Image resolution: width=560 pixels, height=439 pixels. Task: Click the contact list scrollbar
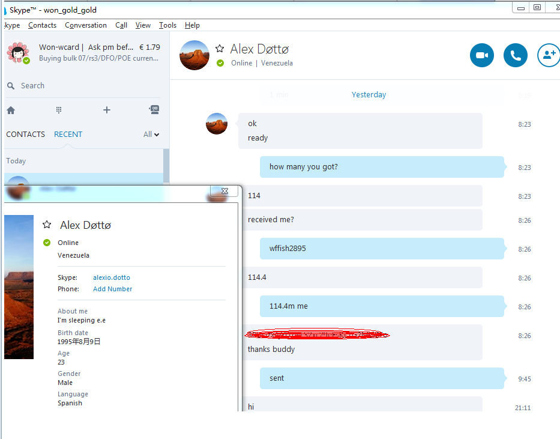pos(166,166)
